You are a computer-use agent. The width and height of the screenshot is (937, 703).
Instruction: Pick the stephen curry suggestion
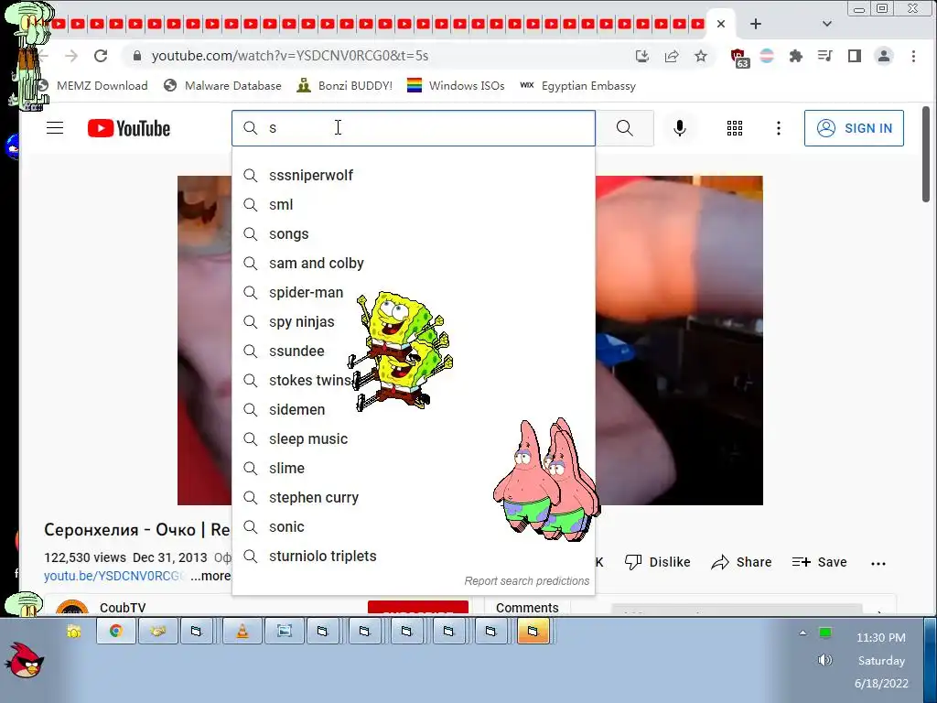pyautogui.click(x=414, y=497)
